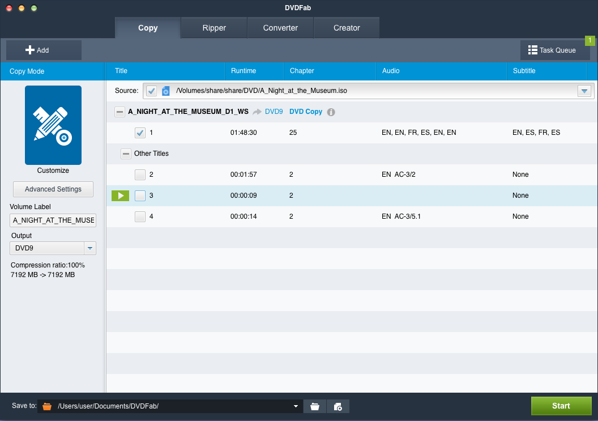
Task: Click the Add button
Action: coord(44,50)
